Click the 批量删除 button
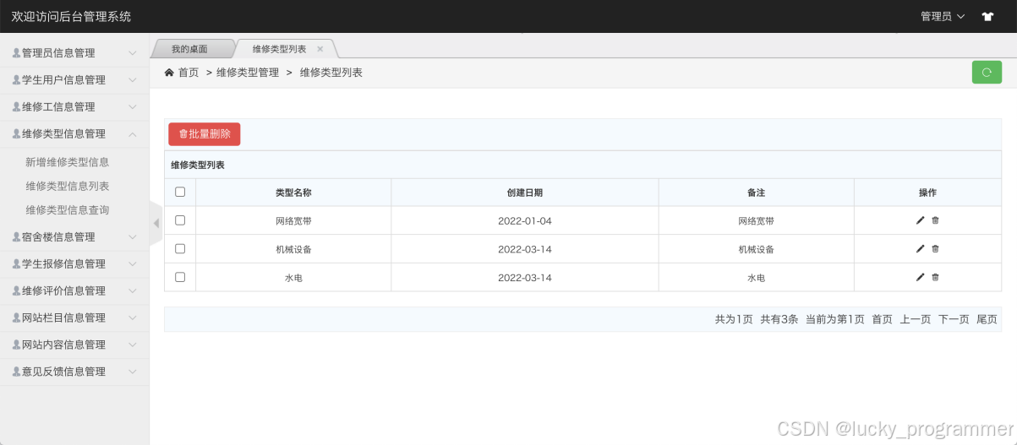The image size is (1017, 445). 205,134
